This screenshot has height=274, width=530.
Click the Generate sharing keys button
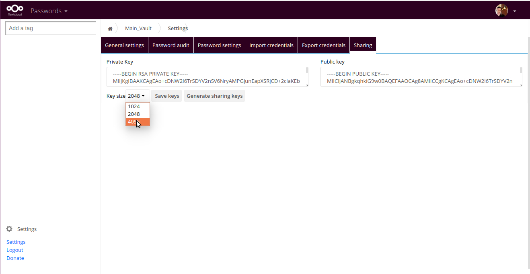coord(214,96)
